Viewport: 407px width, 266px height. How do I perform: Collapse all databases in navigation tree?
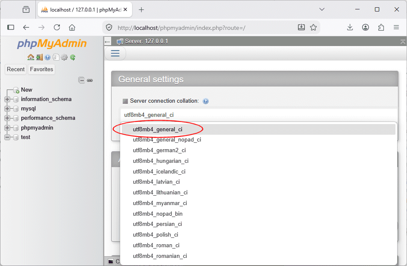click(82, 80)
